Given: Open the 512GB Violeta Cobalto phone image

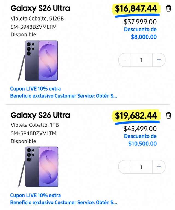Looking at the screenshot, I should pyautogui.click(x=38, y=61).
